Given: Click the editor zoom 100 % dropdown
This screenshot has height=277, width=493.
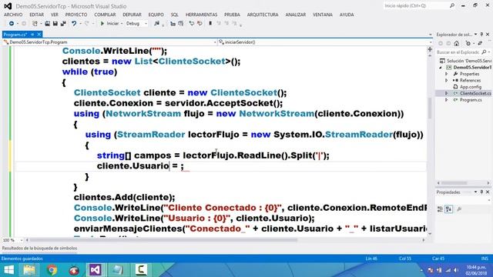Looking at the screenshot, I should pos(12,240).
